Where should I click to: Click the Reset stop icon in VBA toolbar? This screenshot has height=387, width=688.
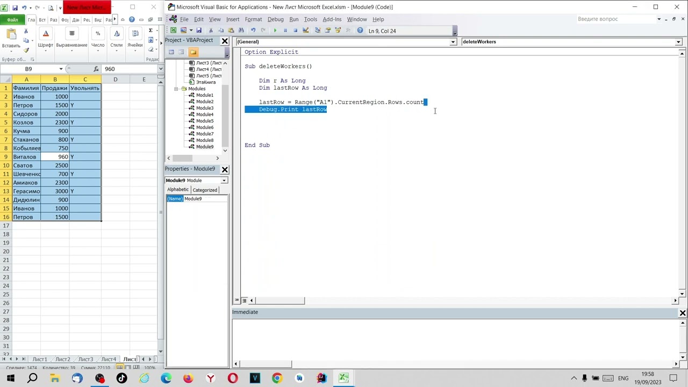tap(295, 31)
